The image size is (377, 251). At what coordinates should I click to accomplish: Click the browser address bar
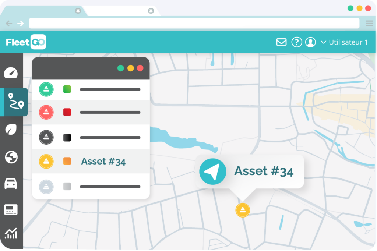point(194,23)
